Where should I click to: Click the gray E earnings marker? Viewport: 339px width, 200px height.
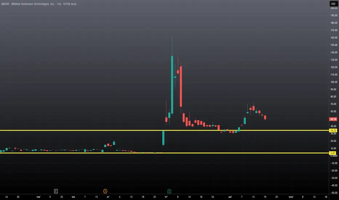tap(56, 191)
